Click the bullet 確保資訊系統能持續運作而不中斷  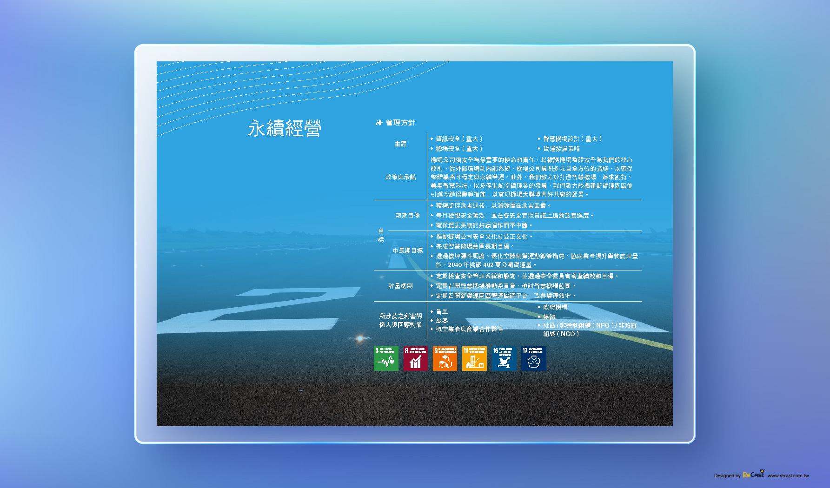coord(481,225)
